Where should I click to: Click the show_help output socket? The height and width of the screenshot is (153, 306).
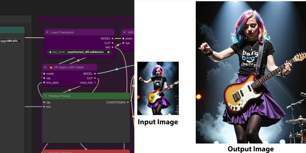95,83
